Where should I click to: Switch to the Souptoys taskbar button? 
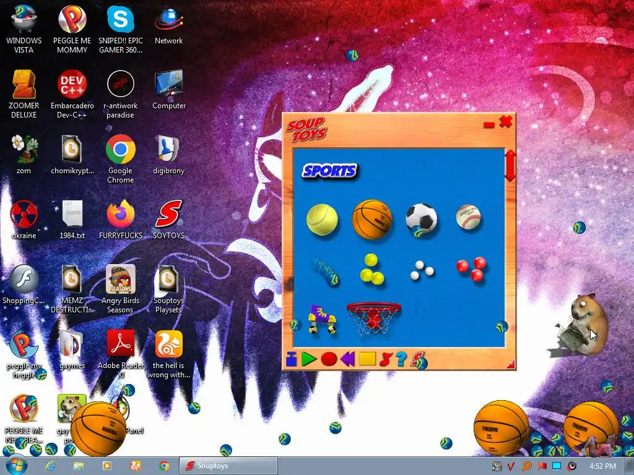click(x=228, y=466)
